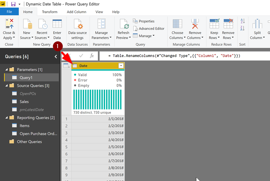Switch to the Home tab
Viewport: 270px width, 181px height.
point(28,12)
